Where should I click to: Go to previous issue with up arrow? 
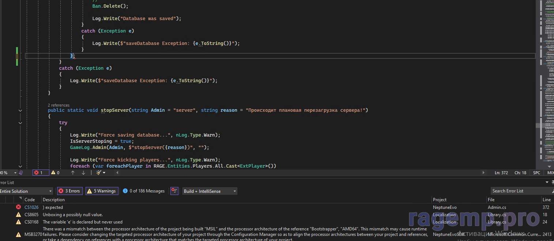73,173
